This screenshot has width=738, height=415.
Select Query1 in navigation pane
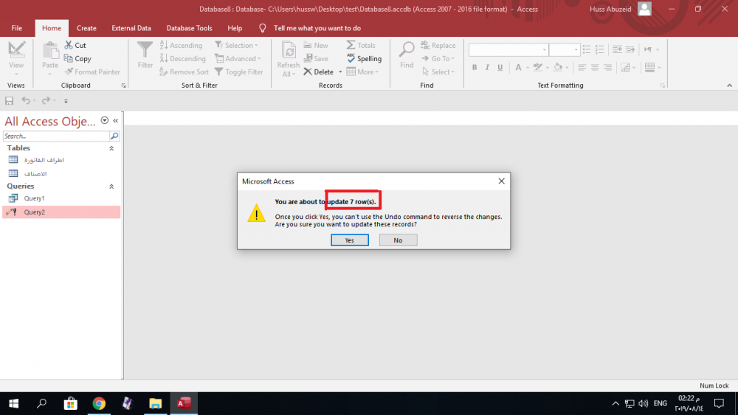click(x=61, y=198)
